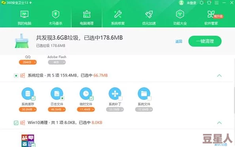Image resolution: width=235 pixels, height=147 pixels.
Task: Click the upgrade arrow beside 360安全卫士13
Action: [x=30, y=3]
